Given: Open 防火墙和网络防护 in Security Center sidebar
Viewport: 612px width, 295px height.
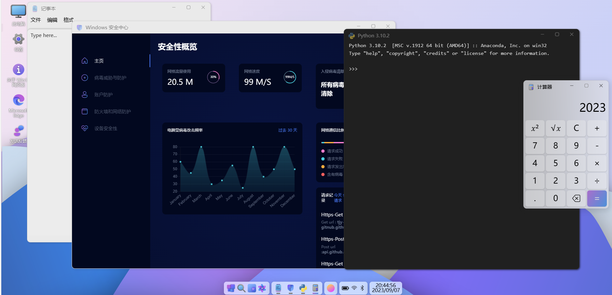Looking at the screenshot, I should [111, 111].
